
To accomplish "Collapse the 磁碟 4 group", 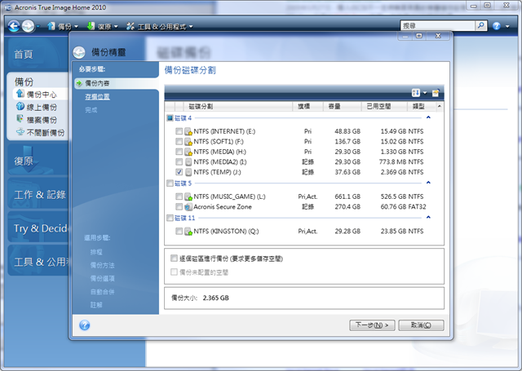I will (428, 117).
